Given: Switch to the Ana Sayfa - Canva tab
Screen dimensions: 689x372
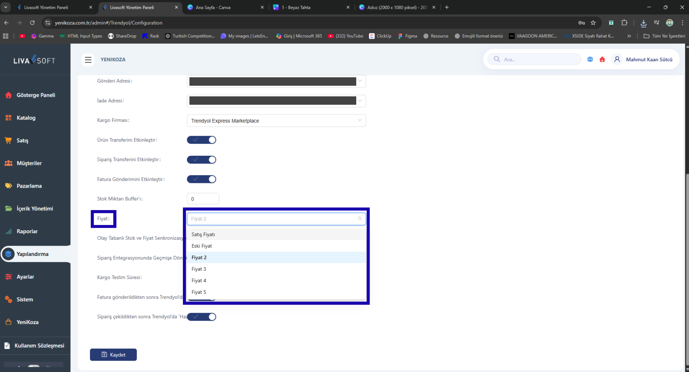Looking at the screenshot, I should click(213, 7).
